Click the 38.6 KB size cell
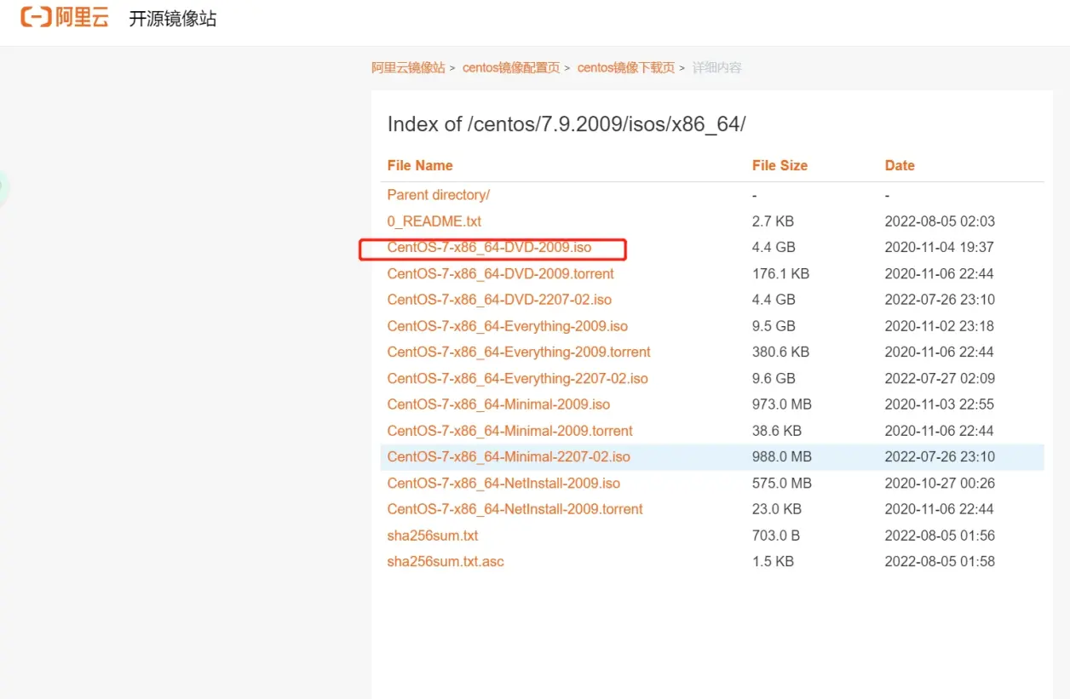 (x=777, y=431)
